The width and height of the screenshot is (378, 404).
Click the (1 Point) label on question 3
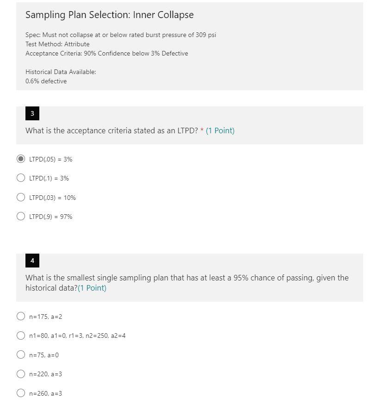click(221, 131)
